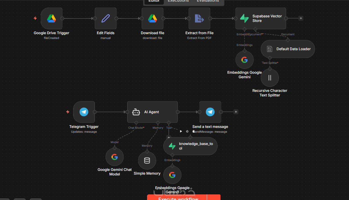Select the Simple Memory database icon
This screenshot has height=200, width=349.
147,160
